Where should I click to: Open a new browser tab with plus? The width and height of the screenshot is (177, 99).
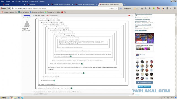(x=125, y=4)
